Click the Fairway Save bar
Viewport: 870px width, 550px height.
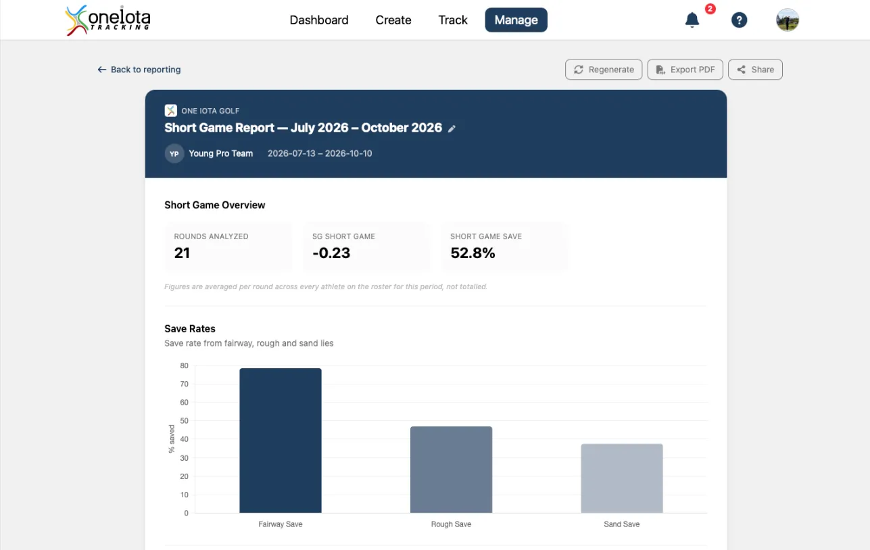(x=281, y=441)
